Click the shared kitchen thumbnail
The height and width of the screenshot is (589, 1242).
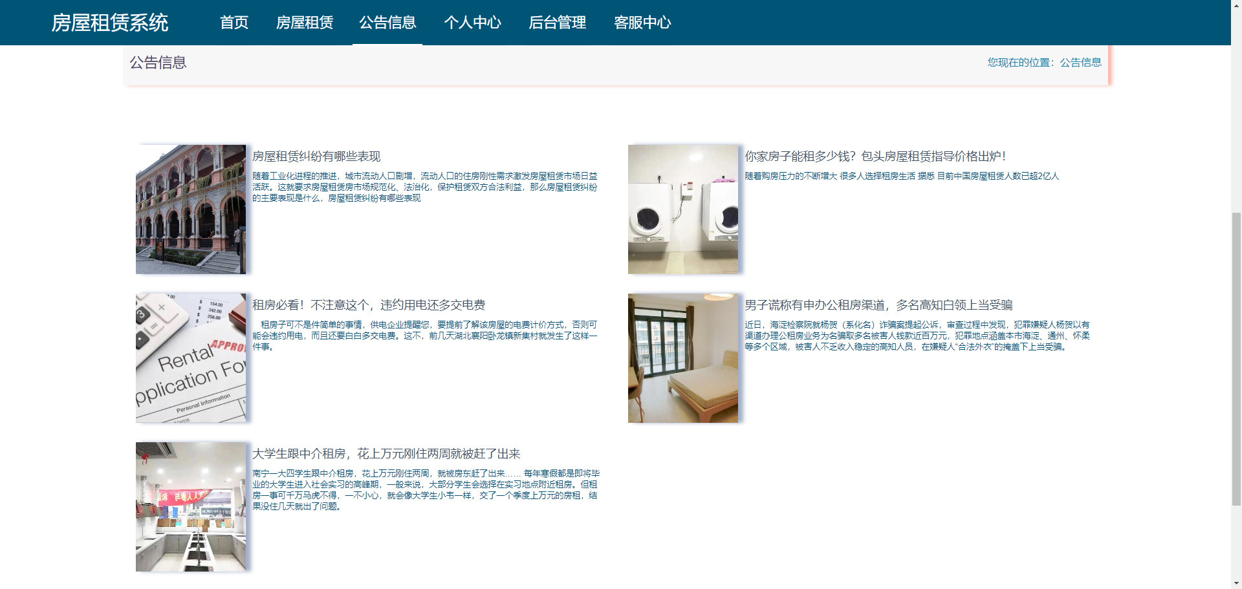pos(191,507)
